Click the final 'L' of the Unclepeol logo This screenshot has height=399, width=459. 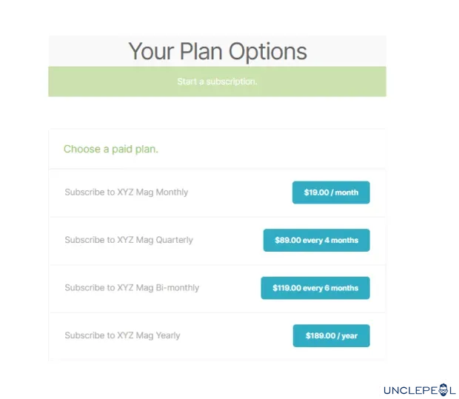tap(454, 389)
